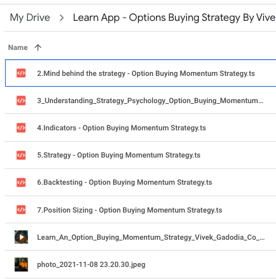Click the video thumbnail with play icon
This screenshot has width=276, height=279.
click(x=21, y=237)
